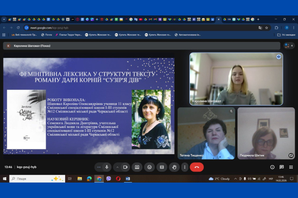Leave the call with red button
The width and height of the screenshot is (298, 198).
tap(197, 167)
